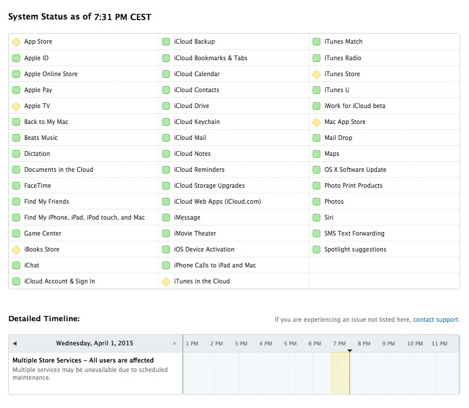Click the green icon beside iCloud Mail
The width and height of the screenshot is (469, 408).
point(166,138)
